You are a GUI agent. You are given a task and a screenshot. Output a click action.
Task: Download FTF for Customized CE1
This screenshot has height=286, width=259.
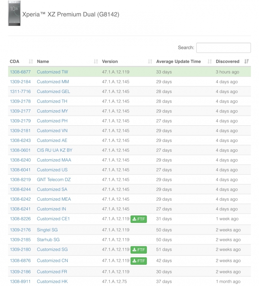[138, 219]
